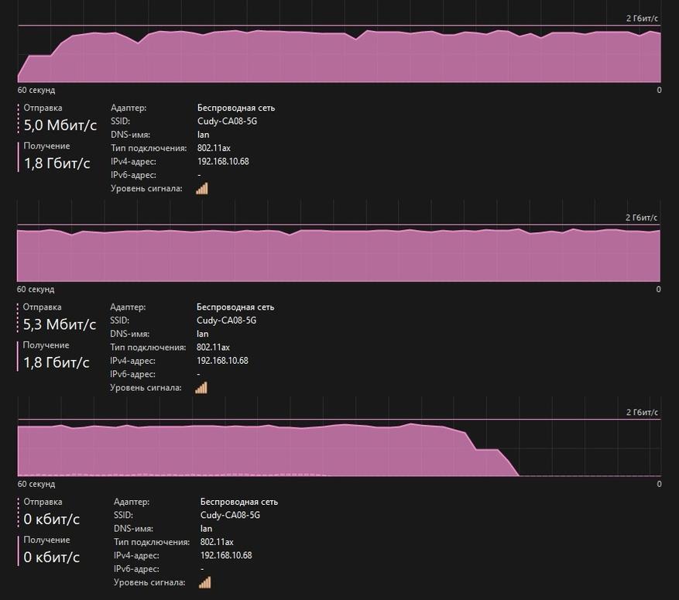Click signal strength bars in the 5,3 Мбит/с panel
The image size is (679, 600).
click(x=201, y=387)
